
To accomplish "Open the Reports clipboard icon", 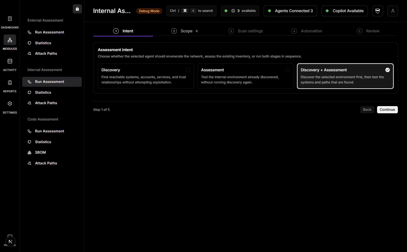I will (x=10, y=83).
